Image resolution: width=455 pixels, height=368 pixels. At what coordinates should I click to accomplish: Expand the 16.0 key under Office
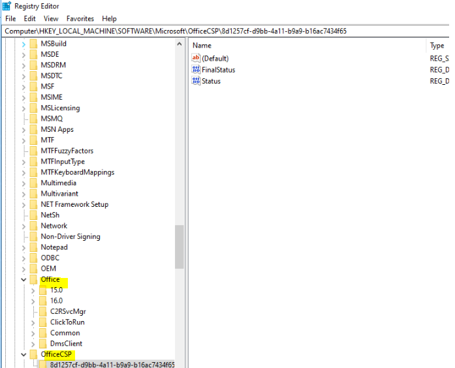click(x=33, y=301)
